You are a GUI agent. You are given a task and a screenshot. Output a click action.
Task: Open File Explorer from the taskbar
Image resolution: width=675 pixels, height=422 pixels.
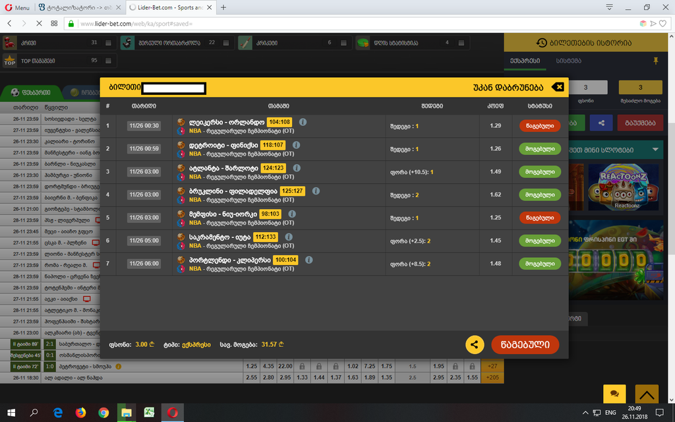coord(126,413)
